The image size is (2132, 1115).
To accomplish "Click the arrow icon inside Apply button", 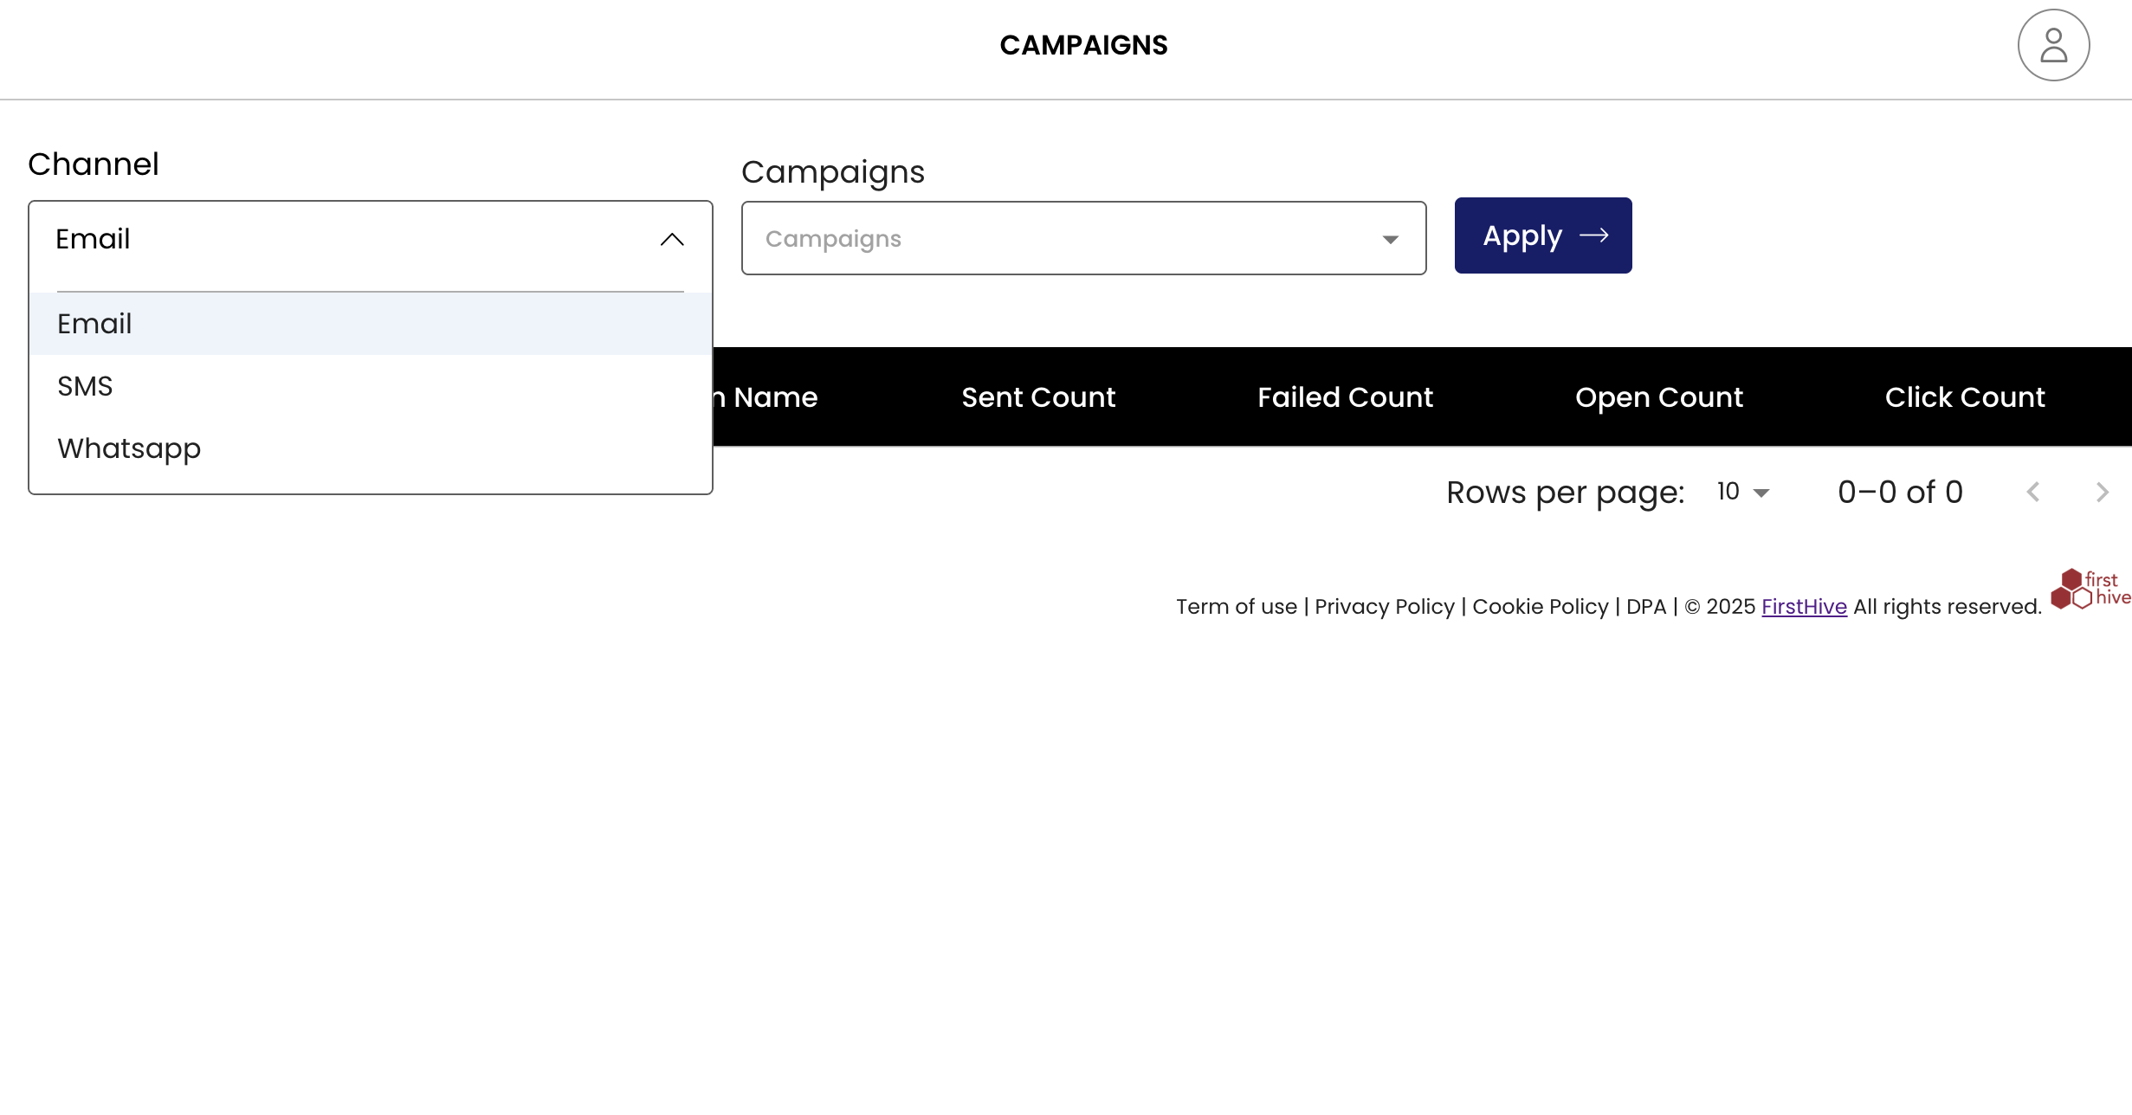I will tap(1594, 235).
